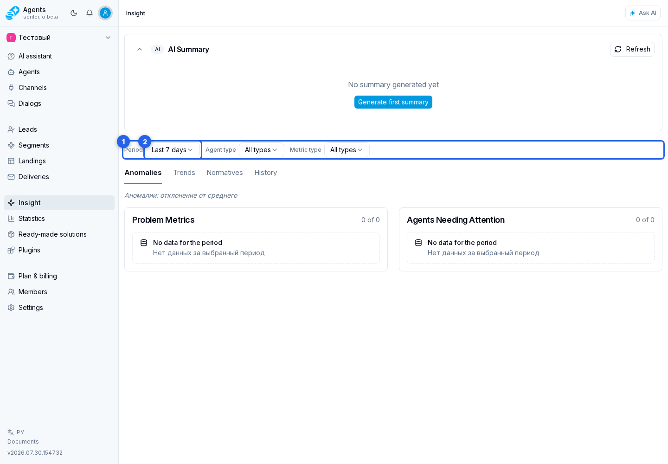Image resolution: width=668 pixels, height=464 pixels.
Task: Toggle dark mode with moon icon
Action: coord(74,13)
